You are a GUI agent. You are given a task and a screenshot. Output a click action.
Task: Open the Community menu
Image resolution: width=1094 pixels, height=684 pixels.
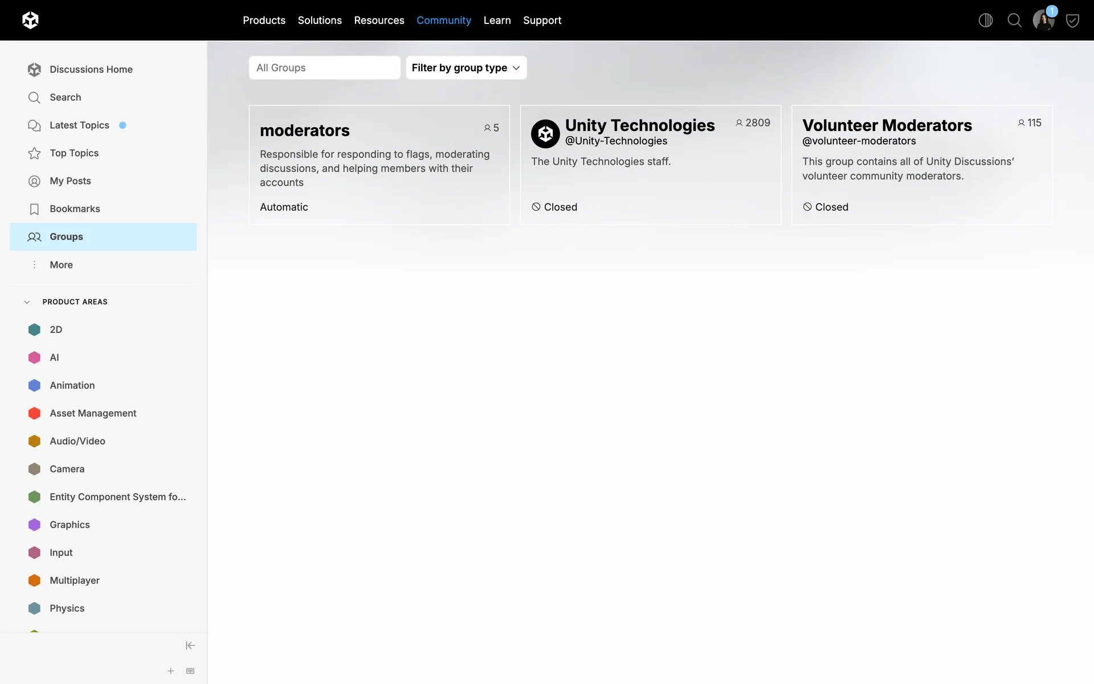coord(443,21)
